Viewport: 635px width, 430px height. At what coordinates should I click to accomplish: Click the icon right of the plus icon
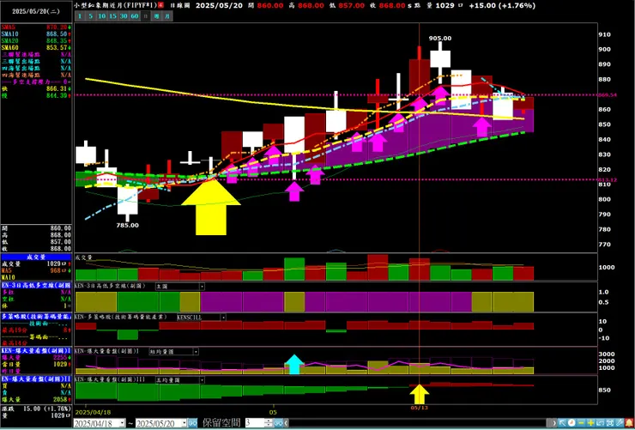click(600, 423)
